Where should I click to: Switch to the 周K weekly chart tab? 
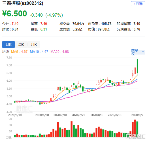(x=21, y=44)
